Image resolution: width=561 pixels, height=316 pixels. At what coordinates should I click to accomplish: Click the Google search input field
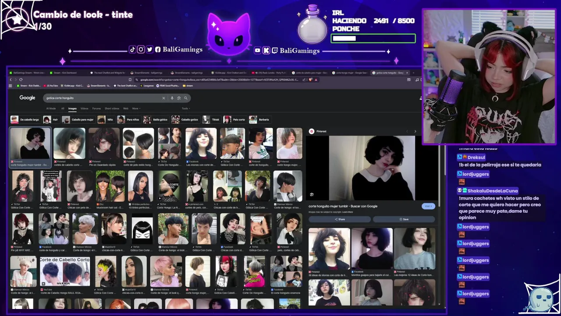tap(103, 98)
